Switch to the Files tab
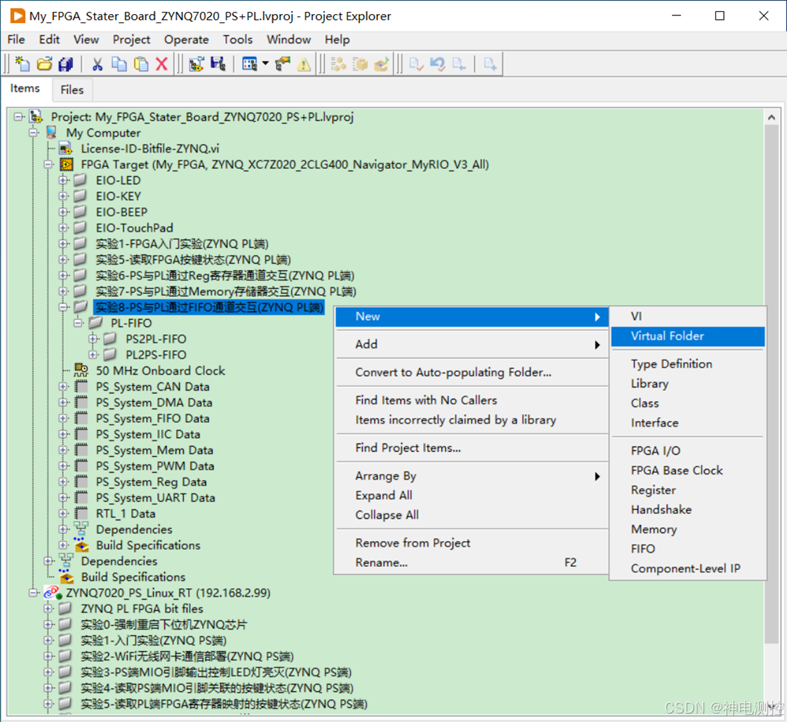Viewport: 787px width, 722px height. point(72,90)
